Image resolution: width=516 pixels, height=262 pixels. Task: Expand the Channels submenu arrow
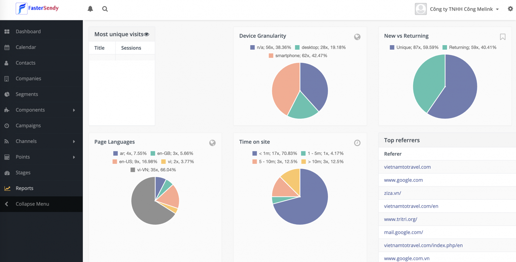click(74, 141)
